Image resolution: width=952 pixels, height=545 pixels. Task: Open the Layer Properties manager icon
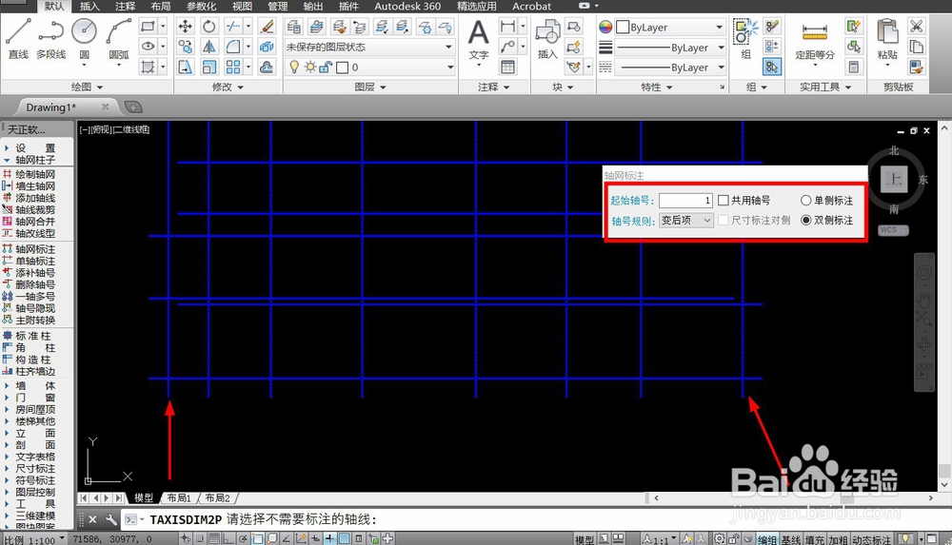click(294, 26)
